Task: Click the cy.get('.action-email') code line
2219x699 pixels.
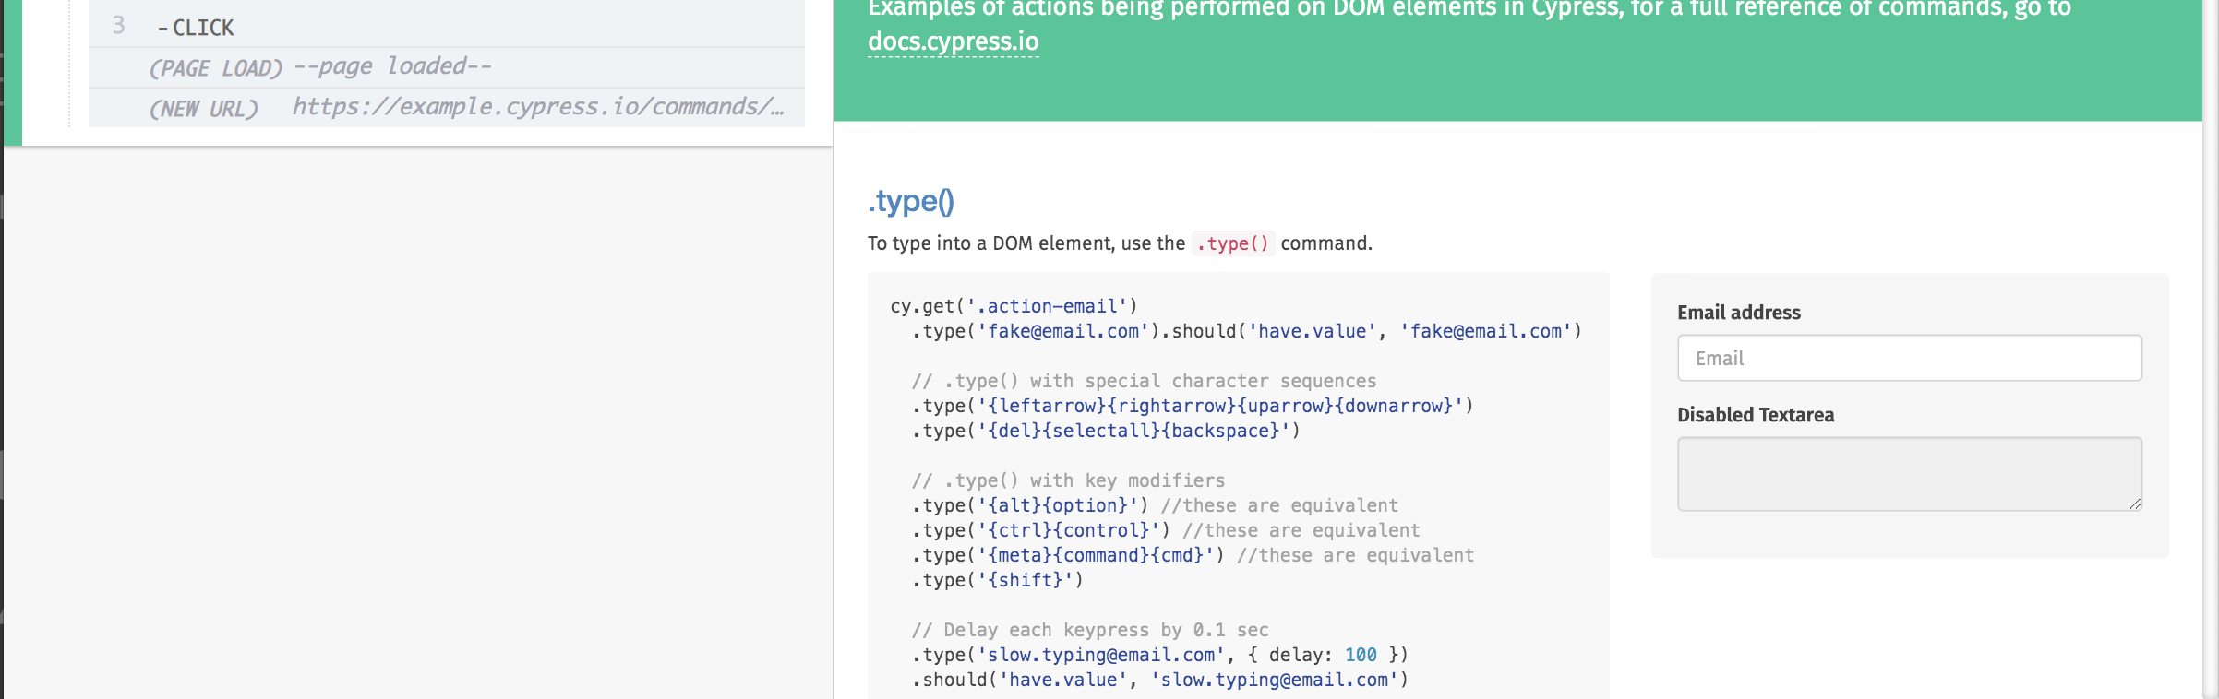Action: click(x=1014, y=306)
